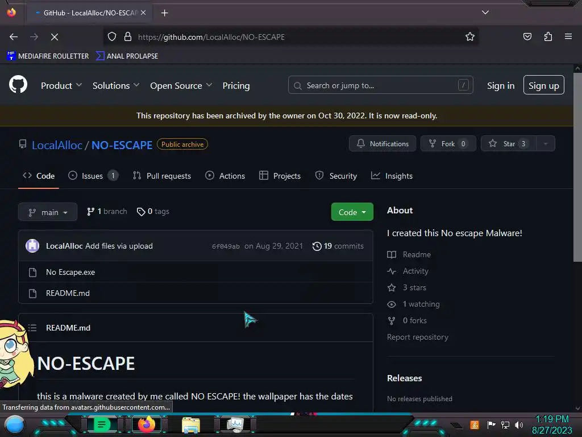Open the browser extensions puzzle icon
The image size is (582, 437).
click(x=548, y=36)
